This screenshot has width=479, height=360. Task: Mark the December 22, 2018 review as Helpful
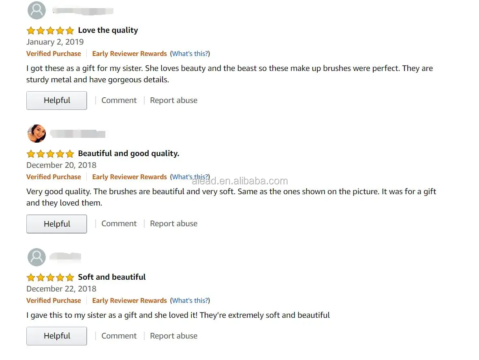click(57, 336)
